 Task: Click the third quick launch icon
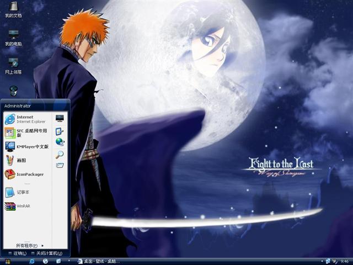click(58, 261)
